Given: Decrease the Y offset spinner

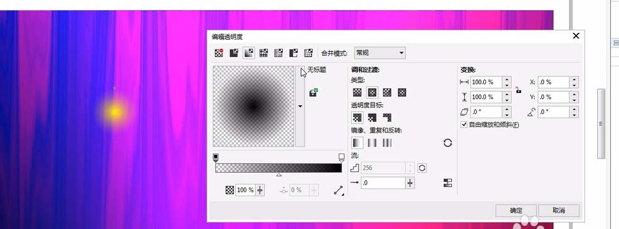Looking at the screenshot, I should [574, 100].
